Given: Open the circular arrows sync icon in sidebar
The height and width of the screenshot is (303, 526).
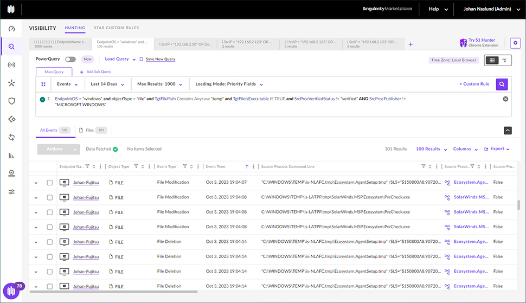Looking at the screenshot, I should [x=11, y=137].
